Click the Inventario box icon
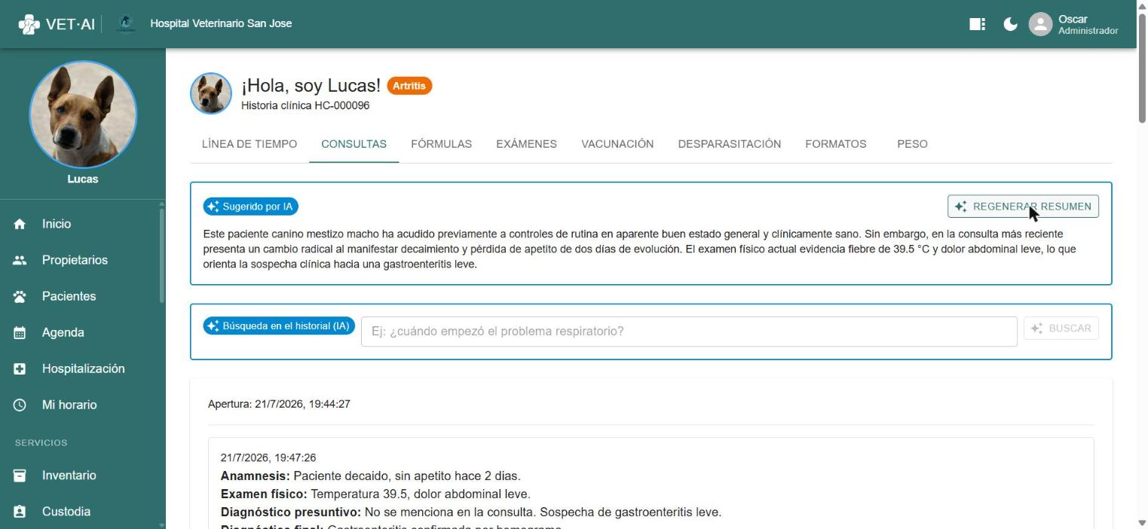 [20, 475]
